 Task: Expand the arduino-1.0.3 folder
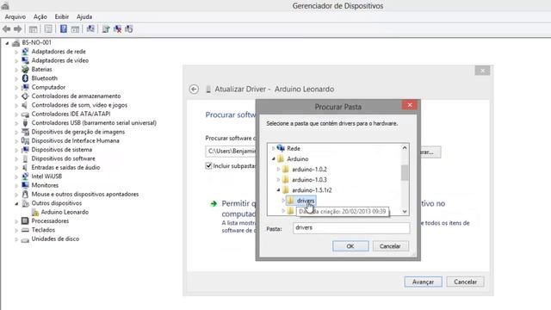(x=278, y=180)
